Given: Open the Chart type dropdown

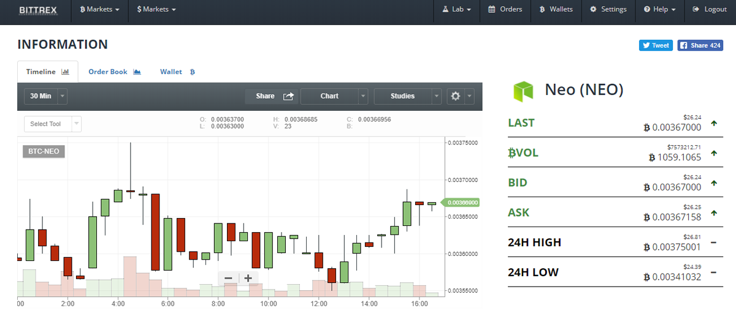Looking at the screenshot, I should [x=335, y=96].
